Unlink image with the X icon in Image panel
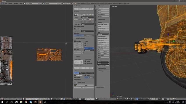The width and height of the screenshot is (186, 104). tap(93, 15)
